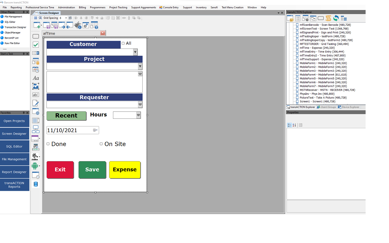Switch to the Device Explorer tab

point(349,107)
